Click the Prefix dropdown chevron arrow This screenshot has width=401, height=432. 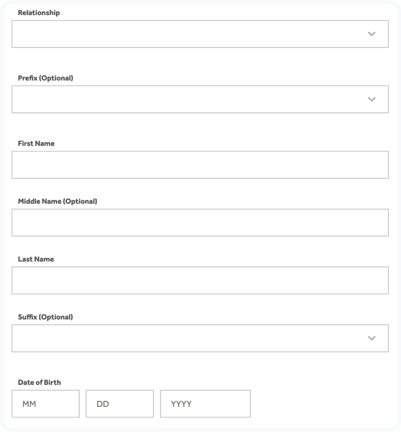pos(371,99)
